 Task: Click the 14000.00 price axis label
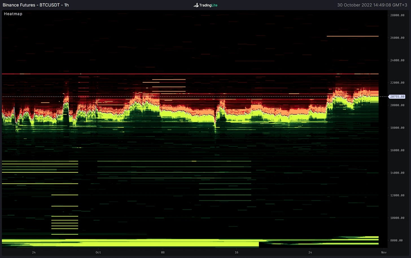397,173
